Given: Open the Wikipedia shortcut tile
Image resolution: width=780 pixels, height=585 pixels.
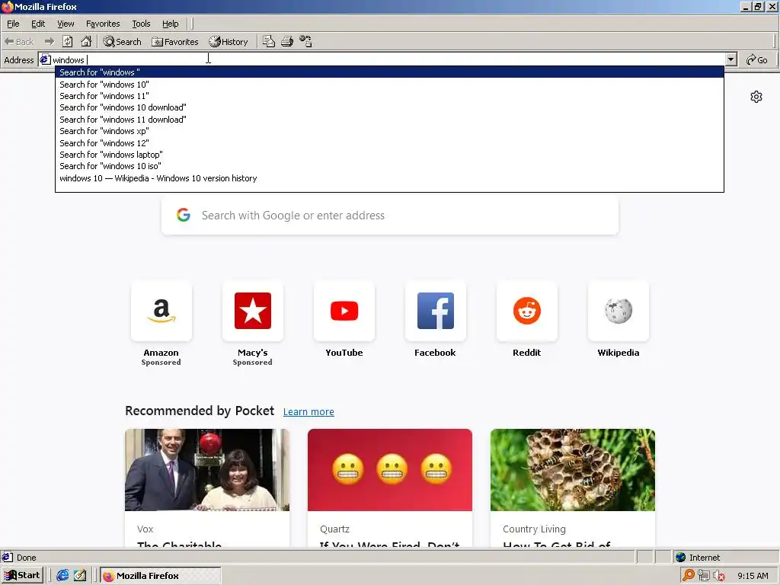Looking at the screenshot, I should coord(619,311).
